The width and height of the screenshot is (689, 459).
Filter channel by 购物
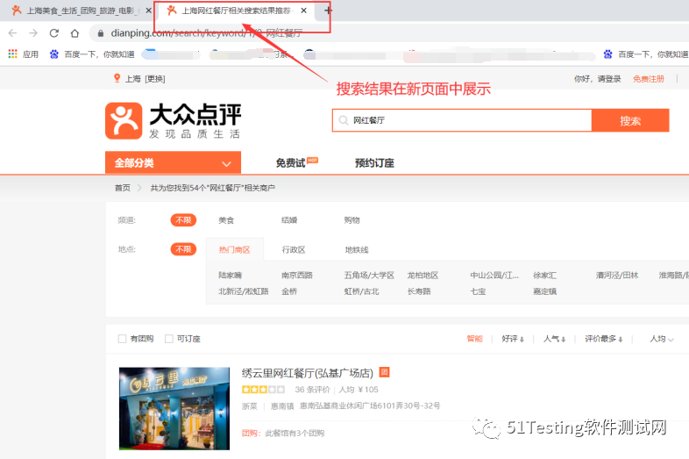(x=352, y=220)
